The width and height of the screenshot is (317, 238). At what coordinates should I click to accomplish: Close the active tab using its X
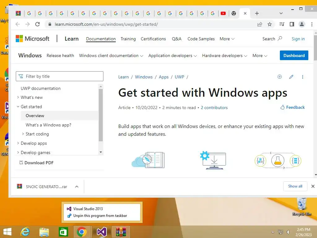(245, 13)
